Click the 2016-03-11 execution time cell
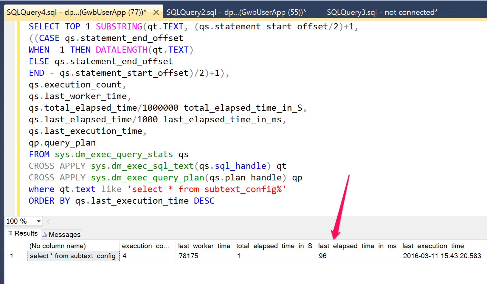 click(x=443, y=256)
